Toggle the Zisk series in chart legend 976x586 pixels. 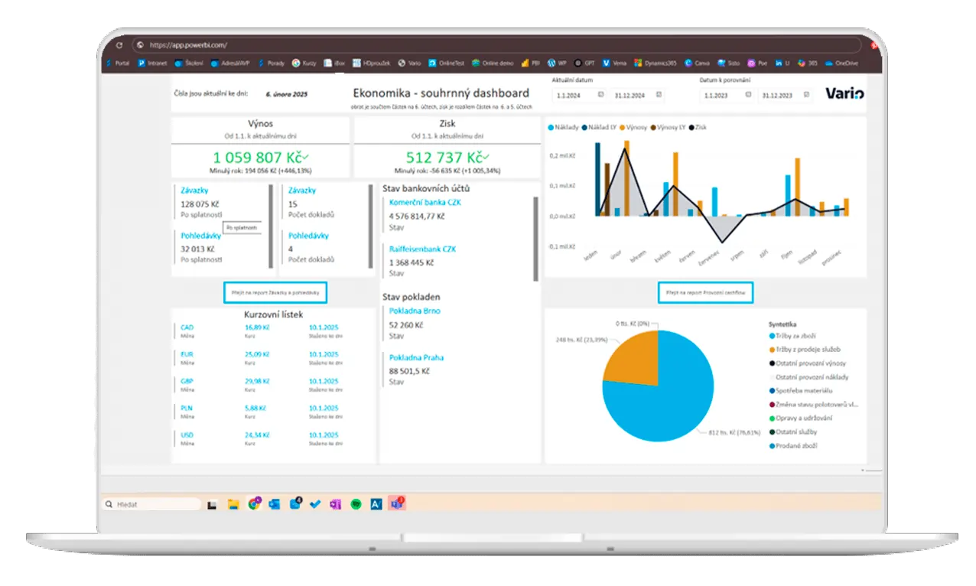pos(698,127)
